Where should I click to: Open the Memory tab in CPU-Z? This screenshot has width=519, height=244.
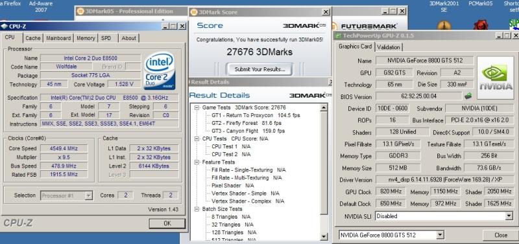click(86, 38)
